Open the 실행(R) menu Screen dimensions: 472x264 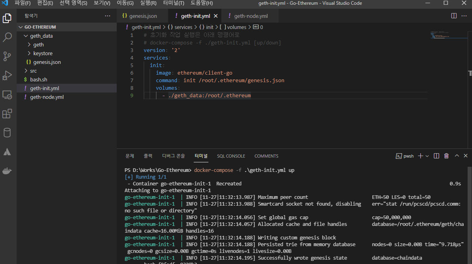148,3
